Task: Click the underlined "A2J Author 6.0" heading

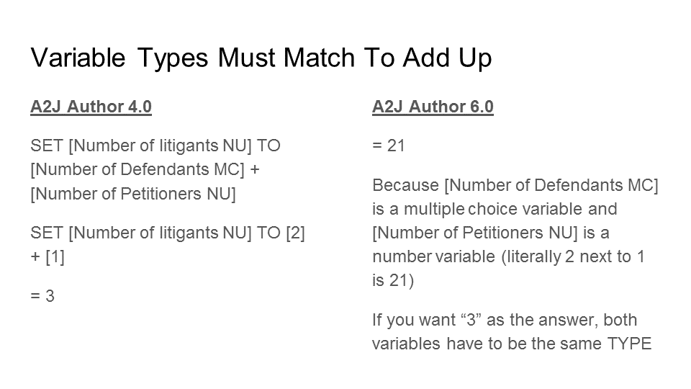Action: 433,107
